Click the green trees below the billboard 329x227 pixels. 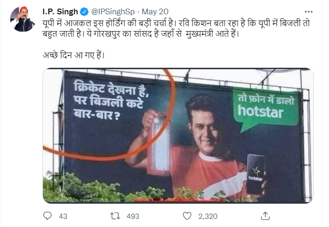click(x=95, y=189)
